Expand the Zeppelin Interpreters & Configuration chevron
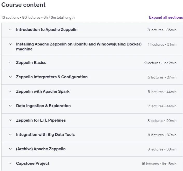The image size is (183, 171). coord(10,77)
